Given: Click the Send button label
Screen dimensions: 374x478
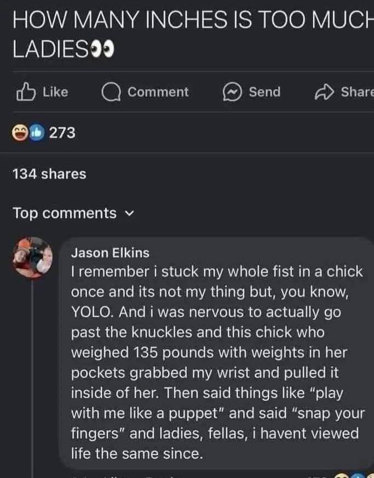Looking at the screenshot, I should (264, 92).
